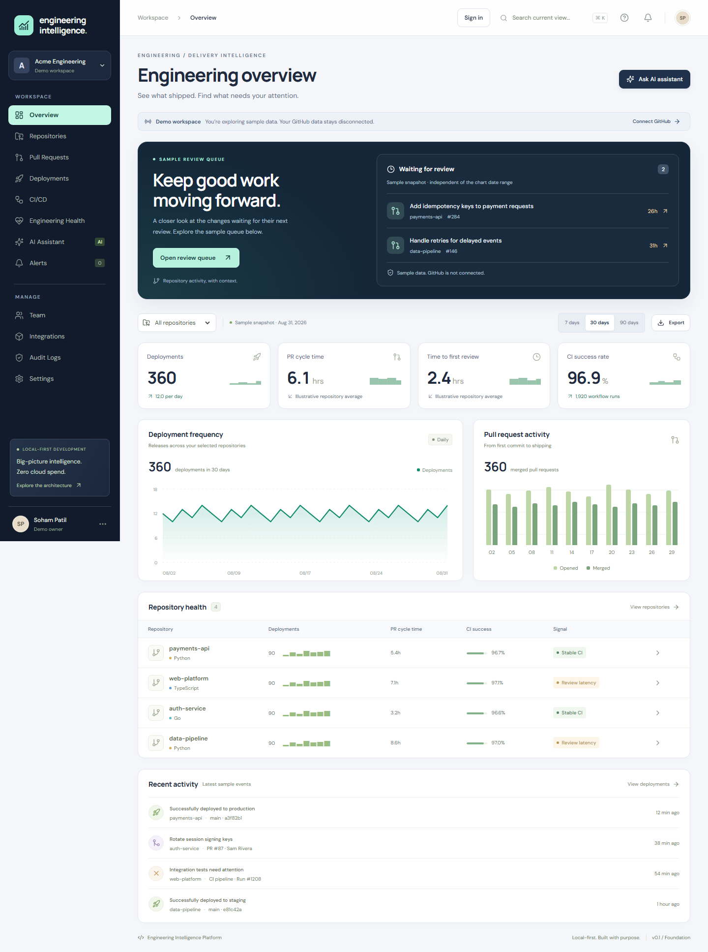Click Open review queue button
This screenshot has width=708, height=952.
coord(196,258)
